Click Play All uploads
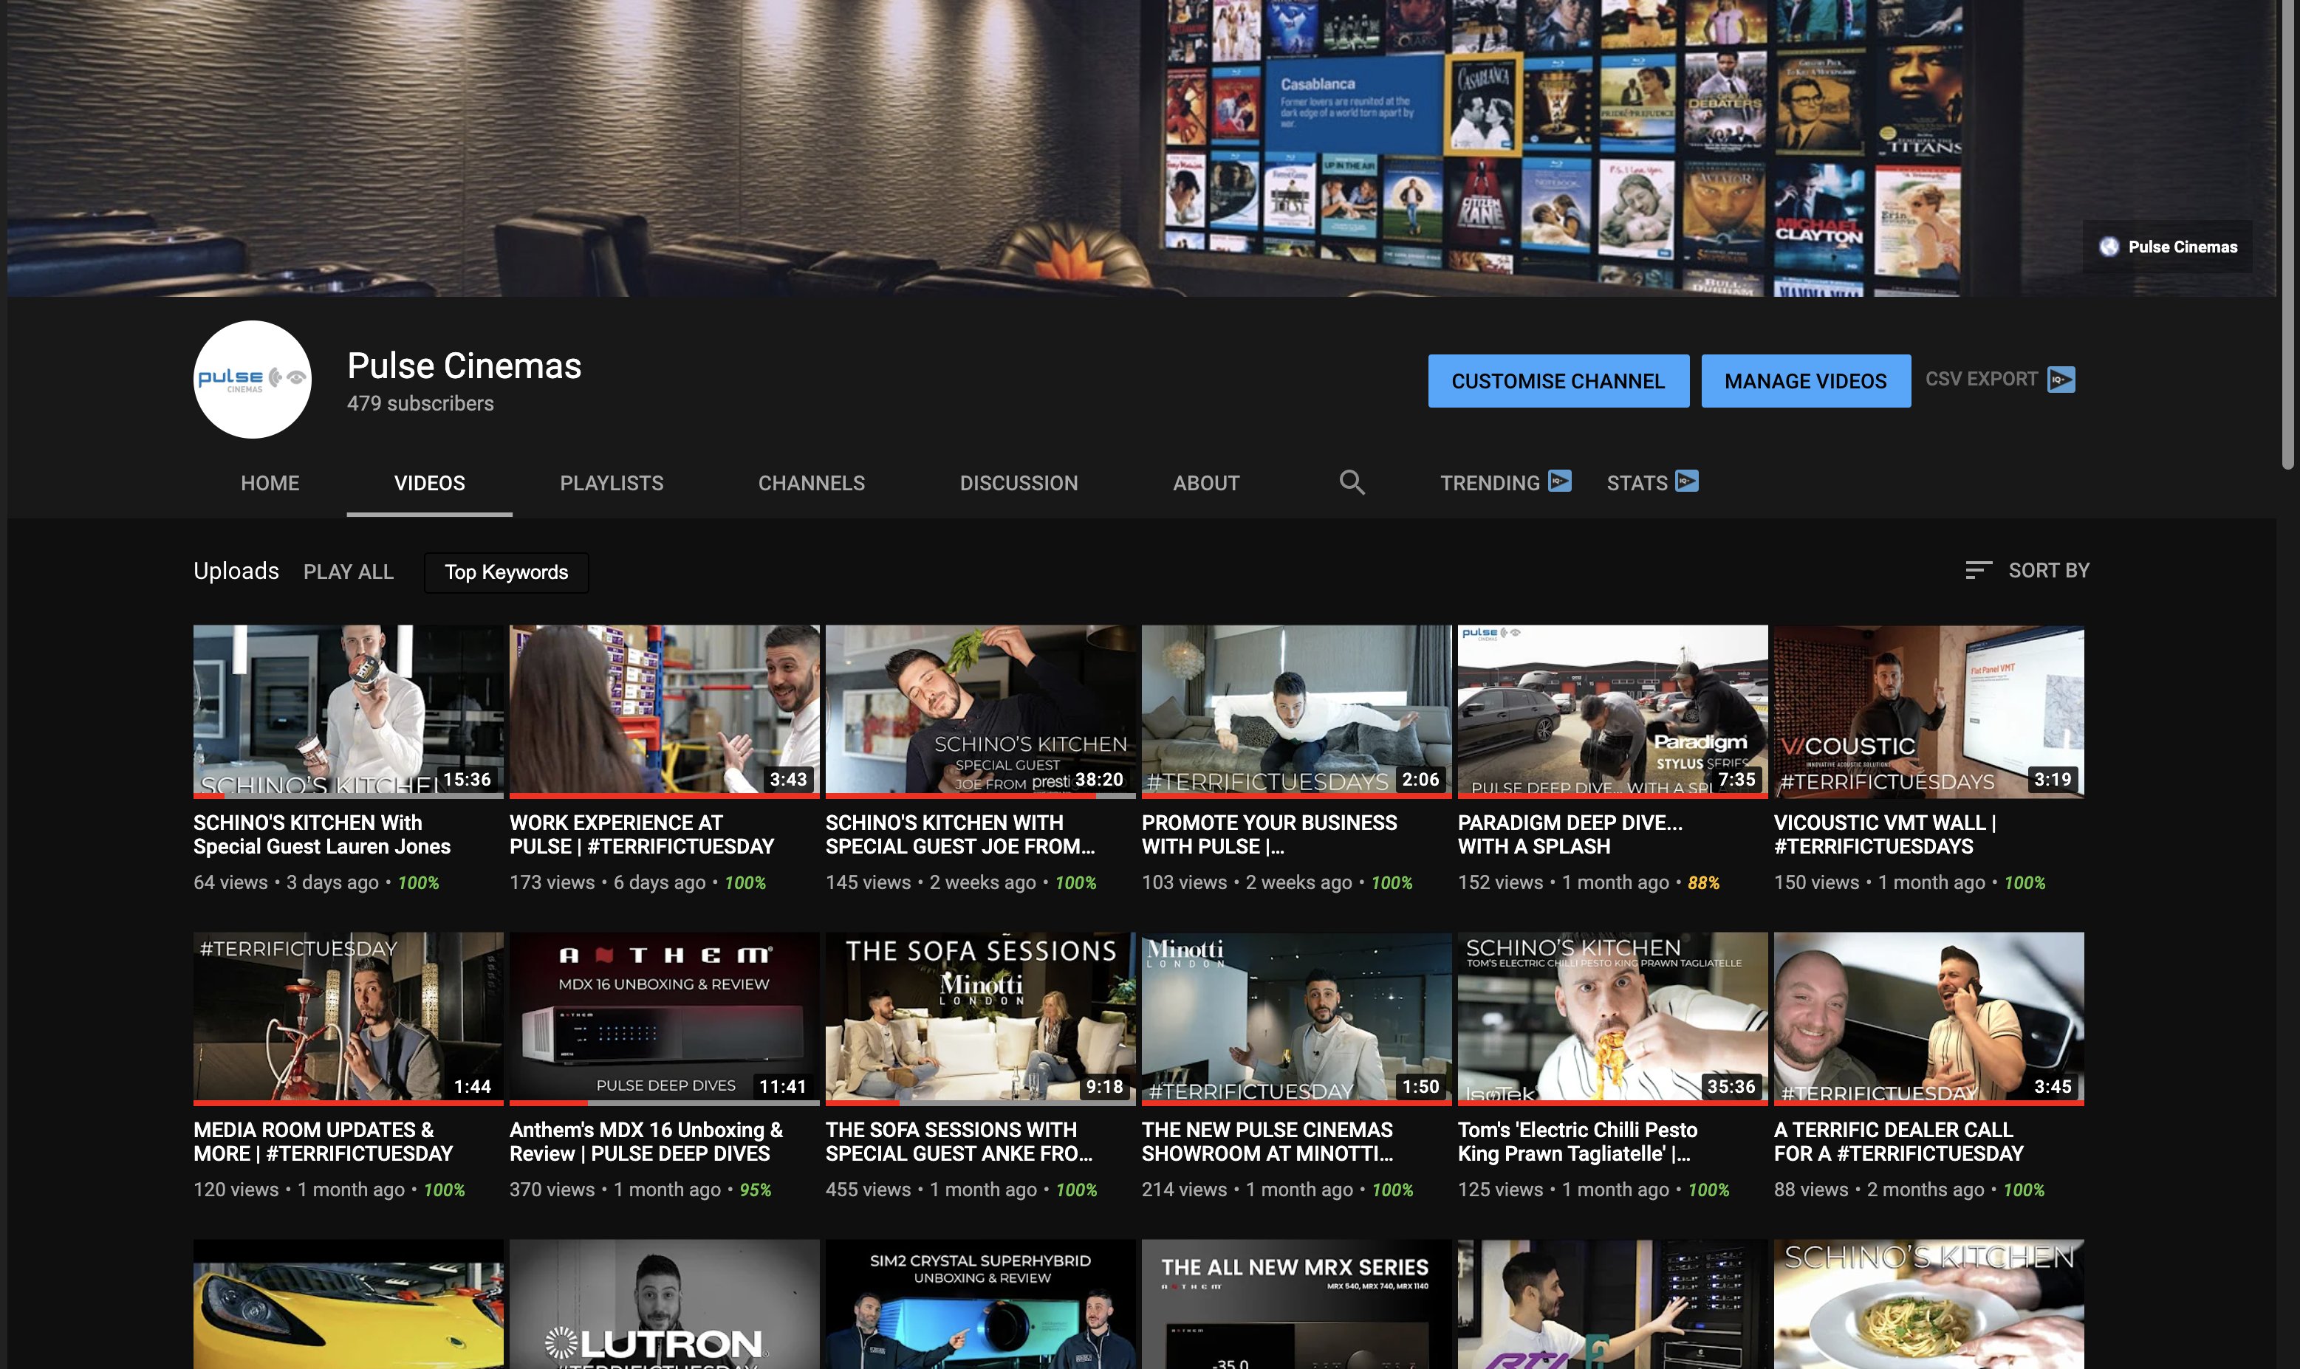 pos(349,572)
